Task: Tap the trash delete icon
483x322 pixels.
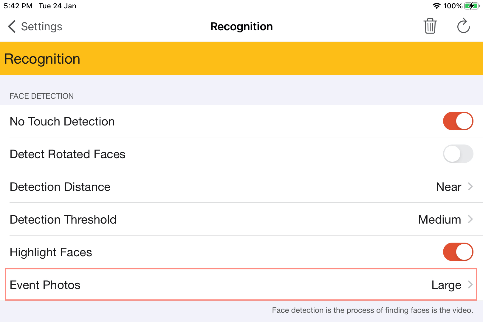Action: click(x=430, y=26)
